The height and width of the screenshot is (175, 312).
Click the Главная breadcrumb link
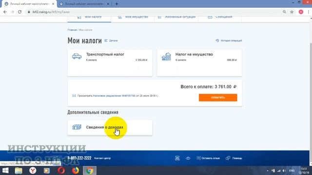click(72, 30)
